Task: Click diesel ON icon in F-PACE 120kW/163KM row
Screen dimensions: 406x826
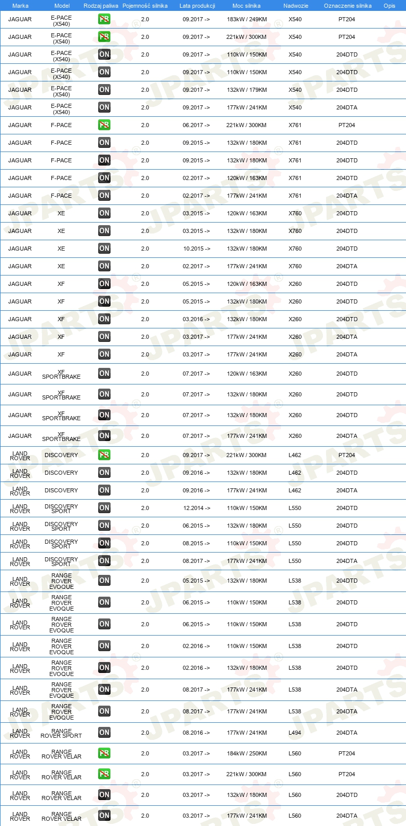Action: 104,178
